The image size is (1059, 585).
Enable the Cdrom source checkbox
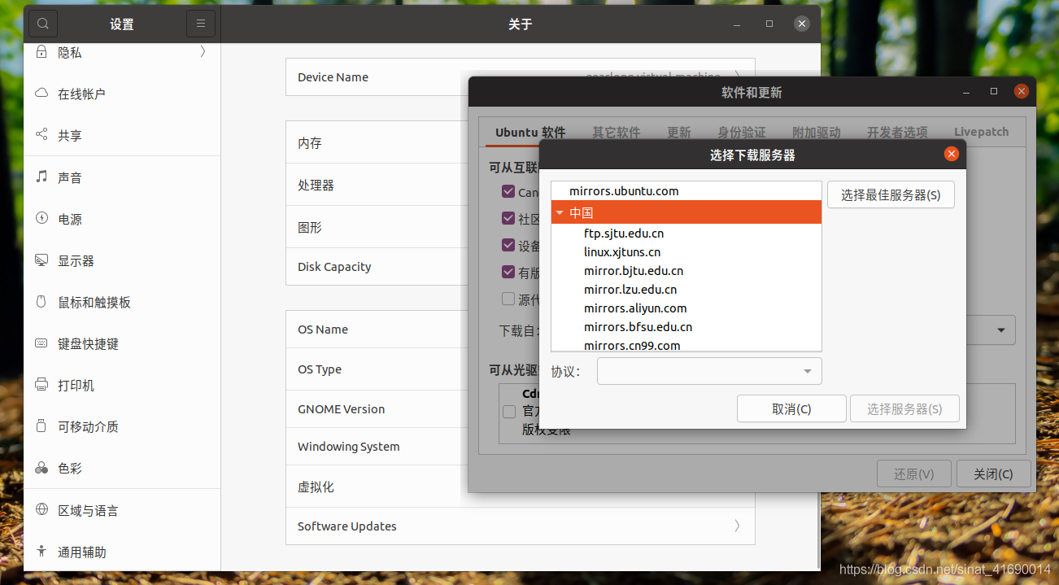pos(509,412)
